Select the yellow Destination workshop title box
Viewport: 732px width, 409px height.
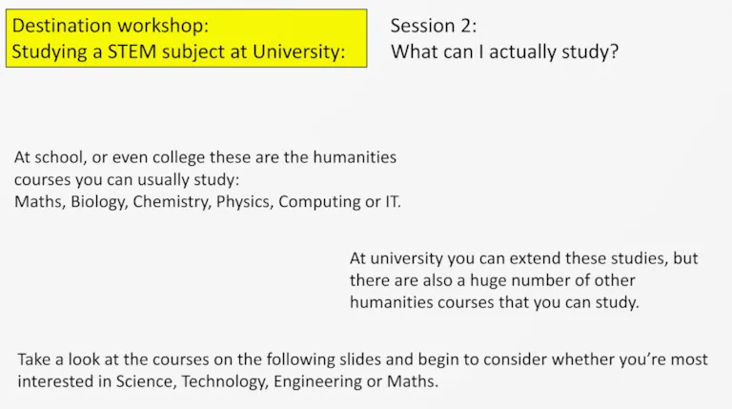click(186, 38)
